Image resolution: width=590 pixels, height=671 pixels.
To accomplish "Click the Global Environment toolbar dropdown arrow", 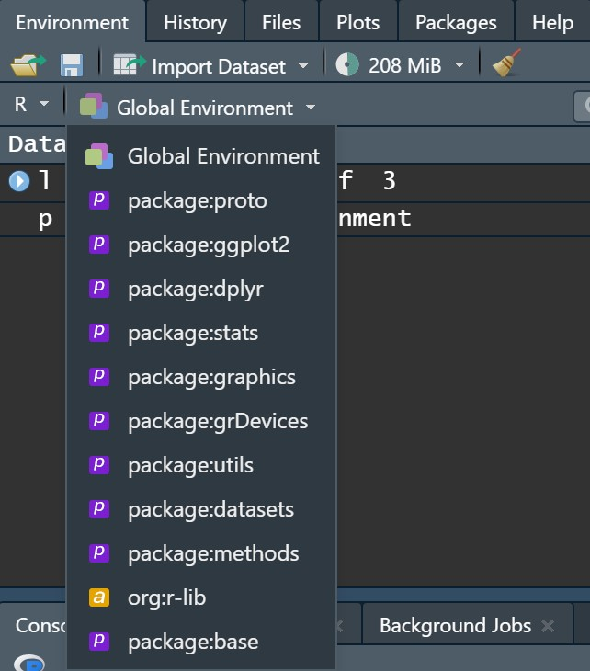I will point(311,107).
